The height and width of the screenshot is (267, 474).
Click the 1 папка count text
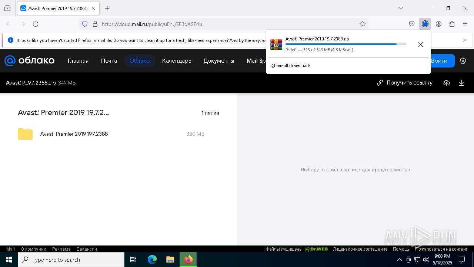[x=210, y=113]
